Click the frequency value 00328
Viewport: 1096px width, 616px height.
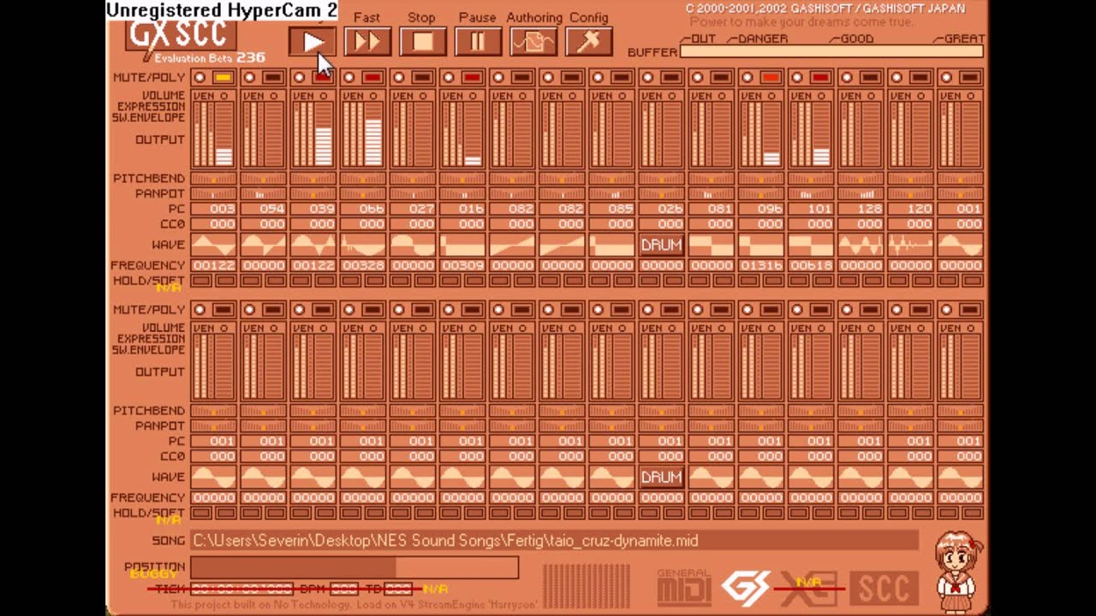362,266
